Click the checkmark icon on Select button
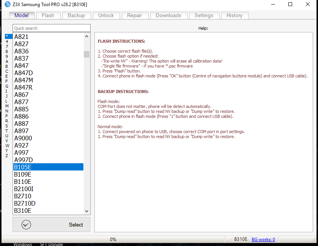Screen dimensions: 318x246 point(26,225)
